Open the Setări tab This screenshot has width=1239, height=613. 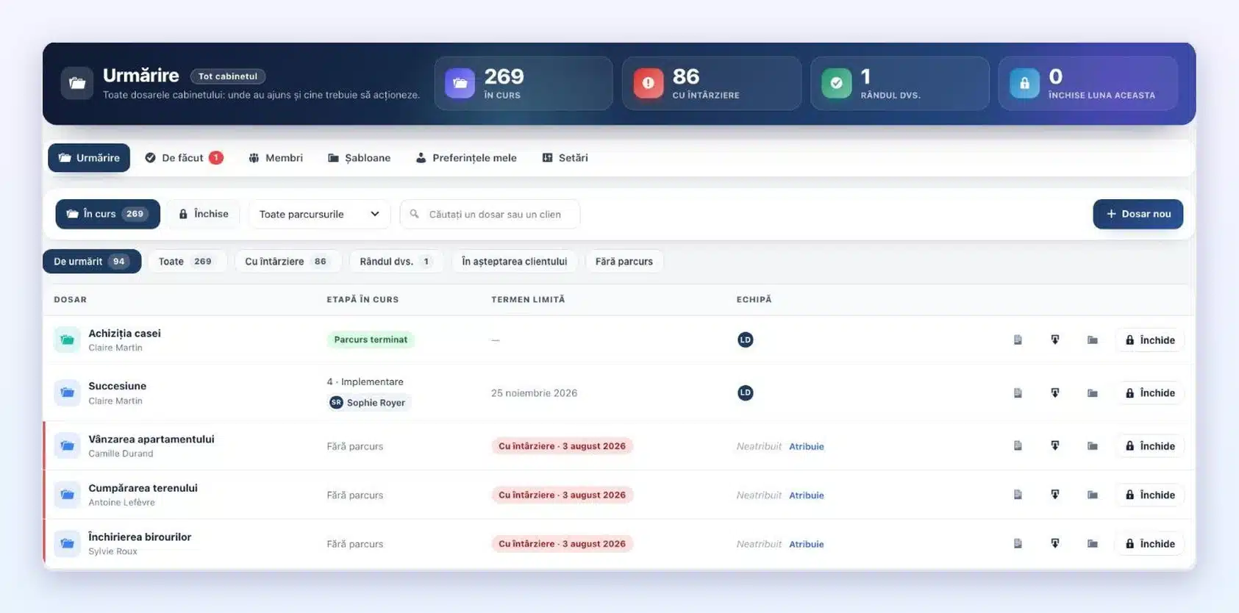click(565, 157)
